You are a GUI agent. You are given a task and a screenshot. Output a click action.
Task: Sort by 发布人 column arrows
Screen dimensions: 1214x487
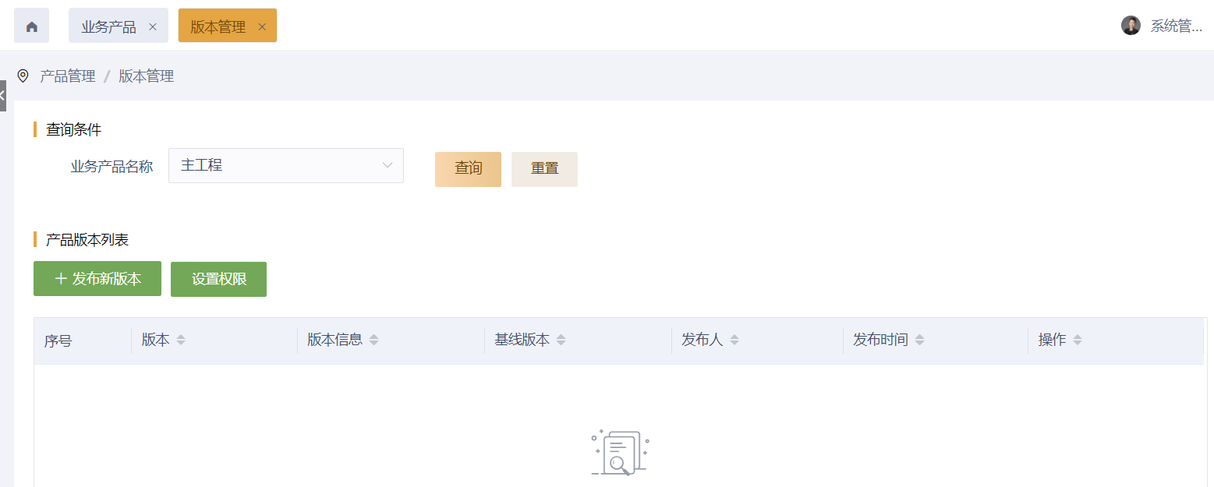coord(734,341)
